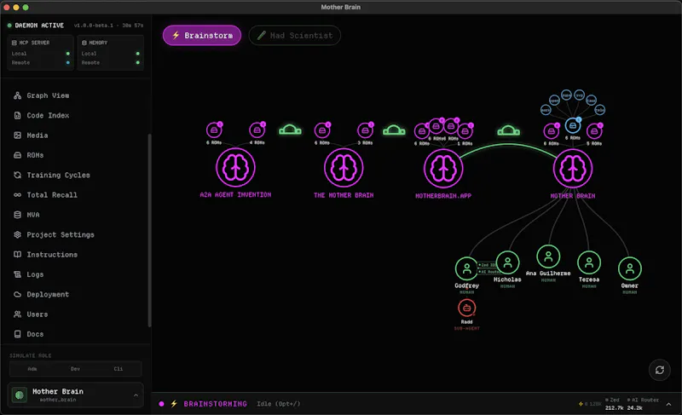Click the MCP SERVER card header
The image size is (682, 415).
coord(31,43)
